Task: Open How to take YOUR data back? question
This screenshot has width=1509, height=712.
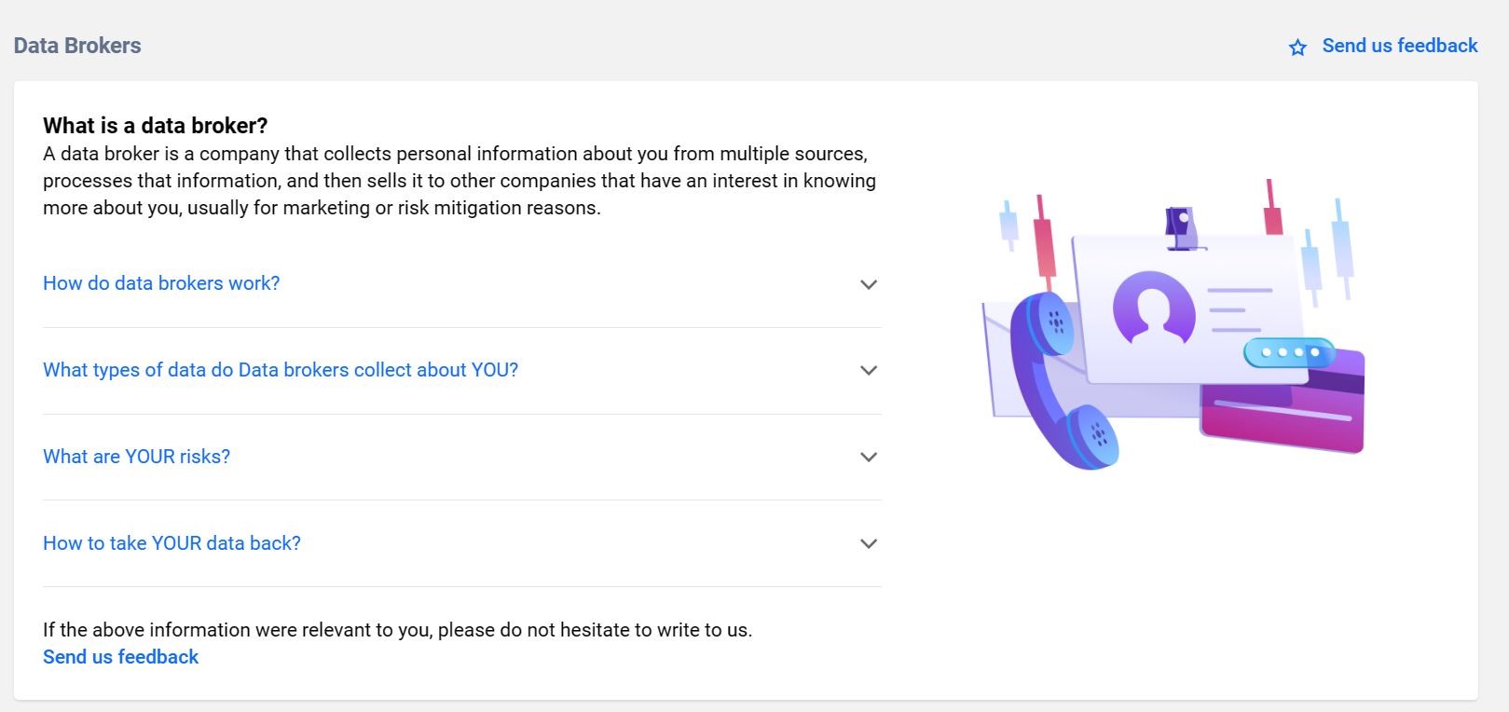Action: (171, 543)
